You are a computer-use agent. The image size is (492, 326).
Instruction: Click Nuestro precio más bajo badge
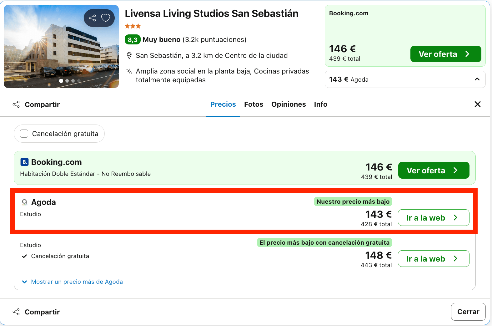pos(353,201)
